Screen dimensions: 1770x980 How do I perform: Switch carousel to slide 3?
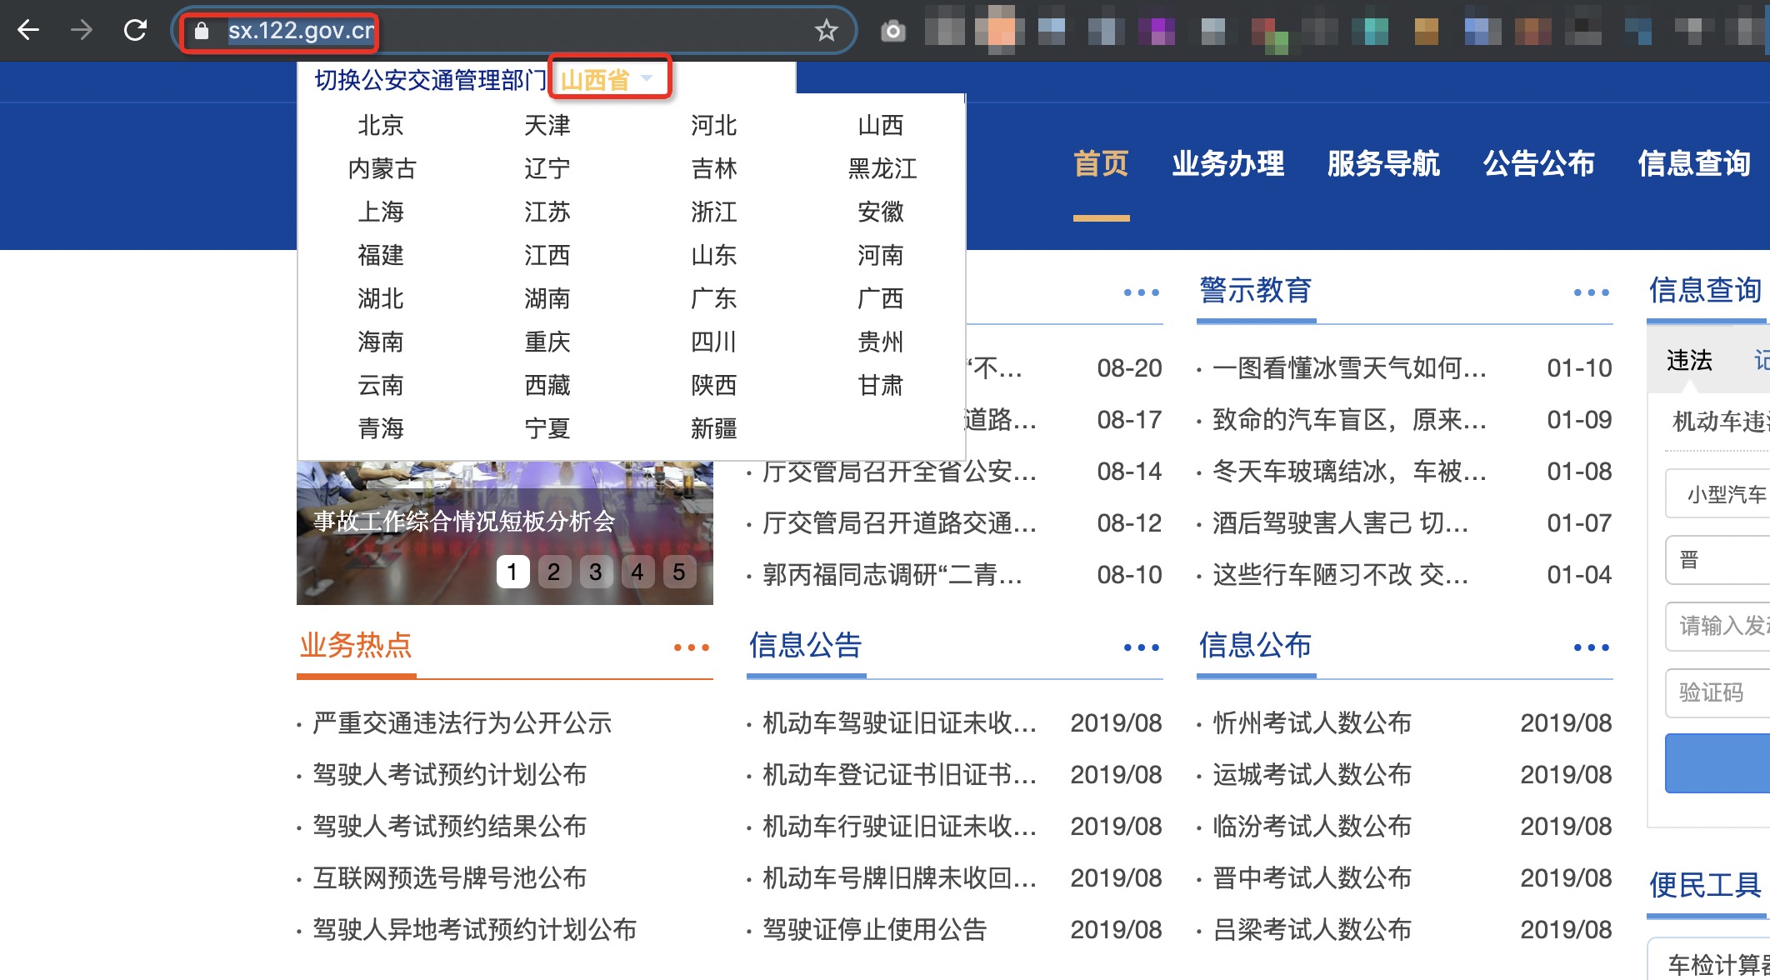[596, 572]
